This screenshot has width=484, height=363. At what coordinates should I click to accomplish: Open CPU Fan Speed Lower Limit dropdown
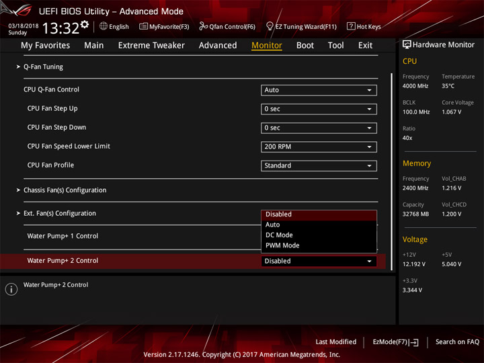coord(319,147)
